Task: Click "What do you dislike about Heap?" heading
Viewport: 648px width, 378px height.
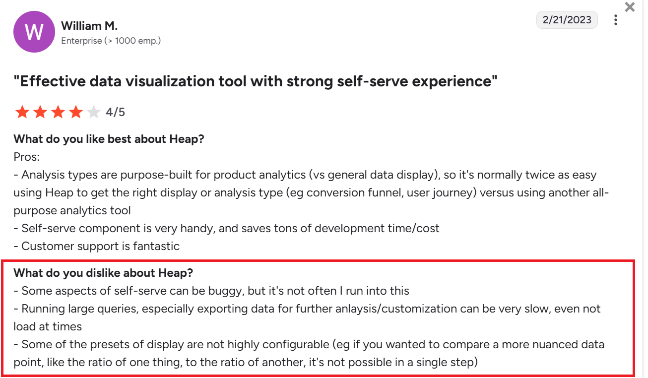Action: pos(104,273)
